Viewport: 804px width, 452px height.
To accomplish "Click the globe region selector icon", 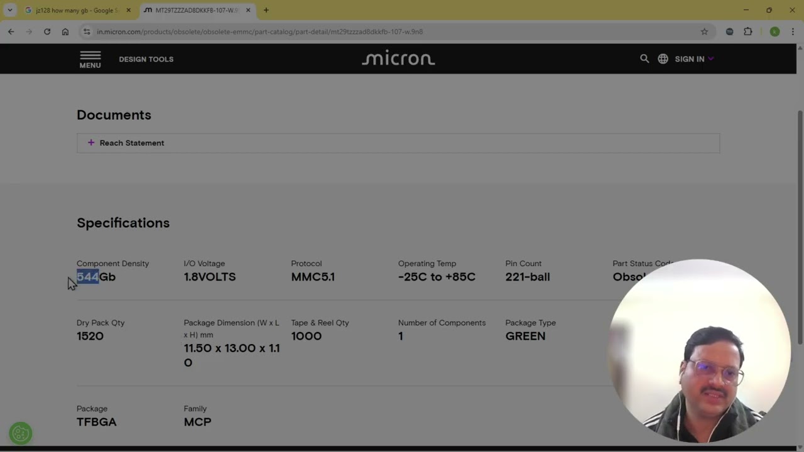I will 663,58.
